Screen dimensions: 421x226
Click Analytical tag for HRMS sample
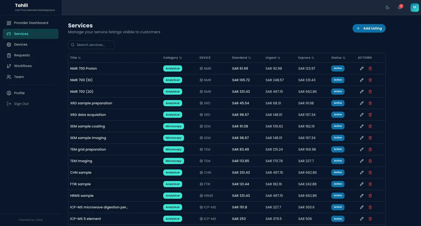173,196
